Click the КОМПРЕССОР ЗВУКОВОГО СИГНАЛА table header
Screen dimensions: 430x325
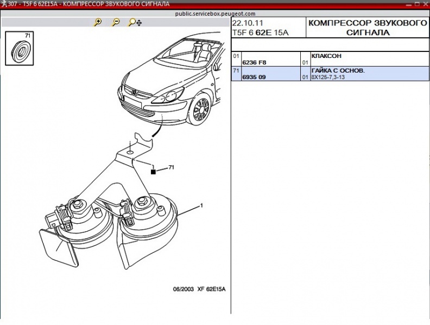pos(368,28)
